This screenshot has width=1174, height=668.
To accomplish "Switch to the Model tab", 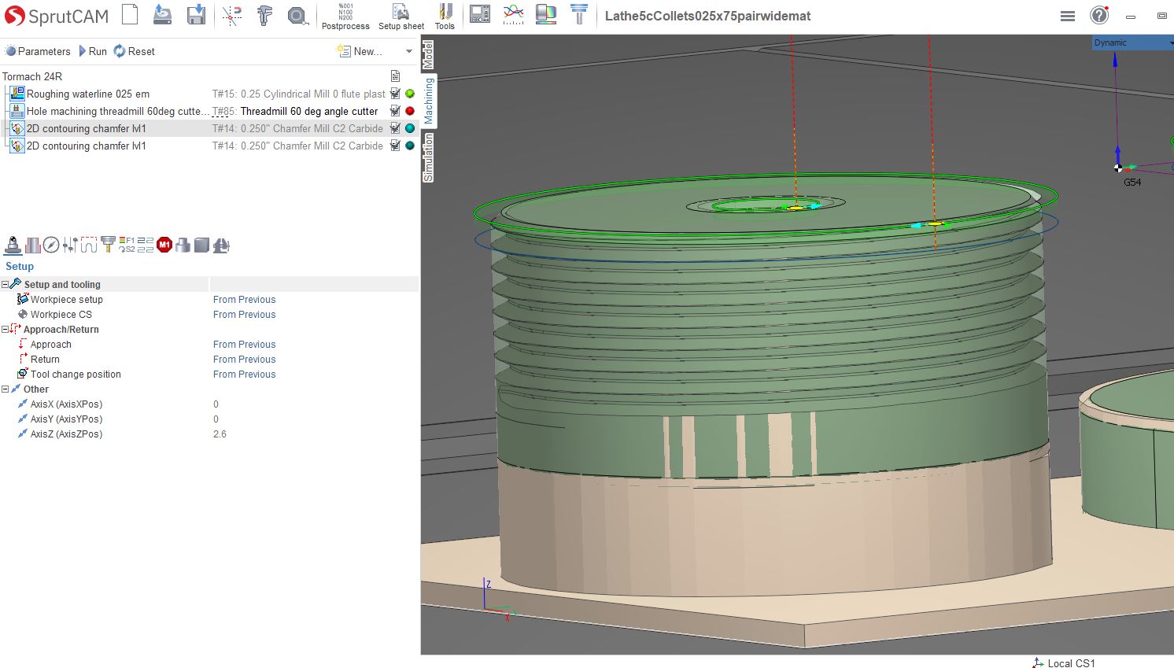I will click(429, 55).
